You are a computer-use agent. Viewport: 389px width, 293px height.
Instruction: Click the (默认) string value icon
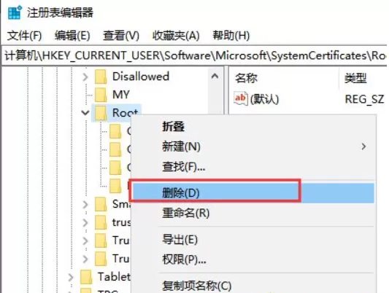click(x=240, y=98)
